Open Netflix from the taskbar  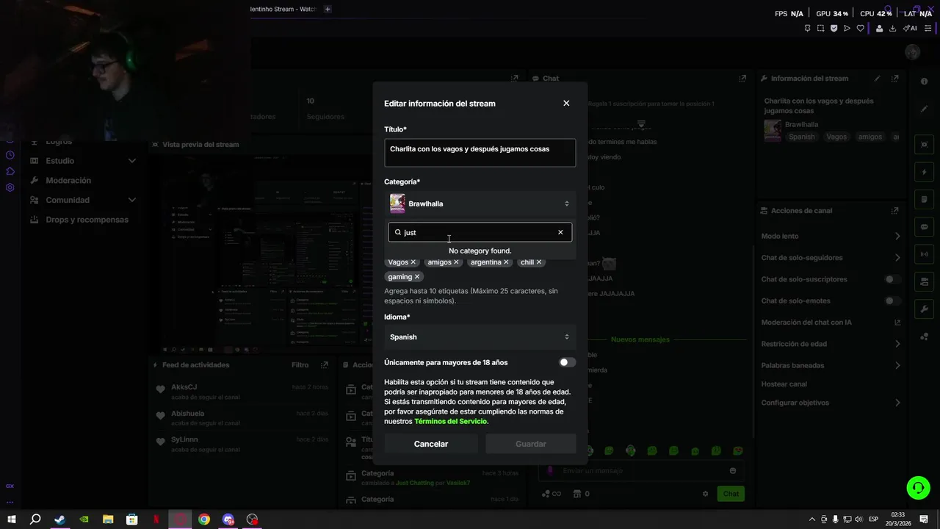click(x=156, y=519)
